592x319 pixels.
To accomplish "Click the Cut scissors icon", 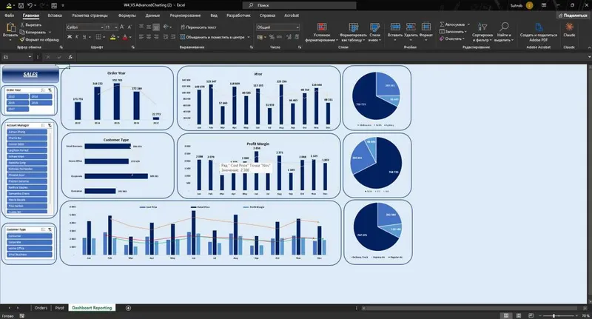I will pos(22,25).
